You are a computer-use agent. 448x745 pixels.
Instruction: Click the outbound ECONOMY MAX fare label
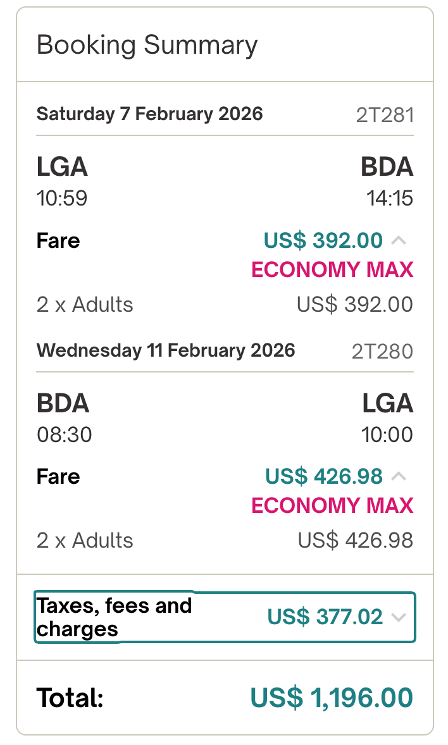pos(332,270)
